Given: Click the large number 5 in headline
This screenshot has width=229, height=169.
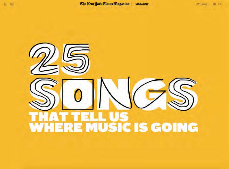Looking at the screenshot, I should [76, 59].
